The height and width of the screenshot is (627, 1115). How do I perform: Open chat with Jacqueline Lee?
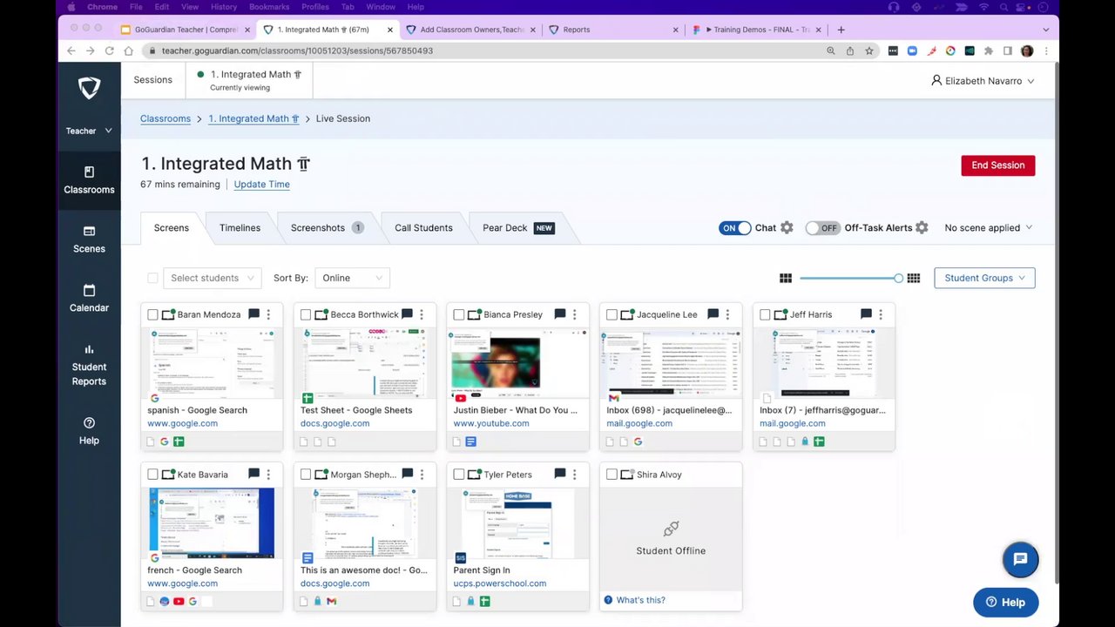click(x=713, y=314)
